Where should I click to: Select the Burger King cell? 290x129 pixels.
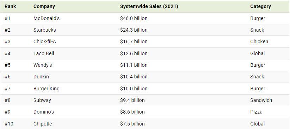click(47, 89)
